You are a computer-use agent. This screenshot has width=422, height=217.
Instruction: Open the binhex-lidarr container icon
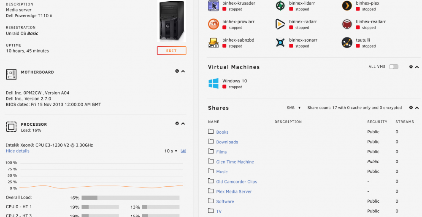[x=280, y=5]
